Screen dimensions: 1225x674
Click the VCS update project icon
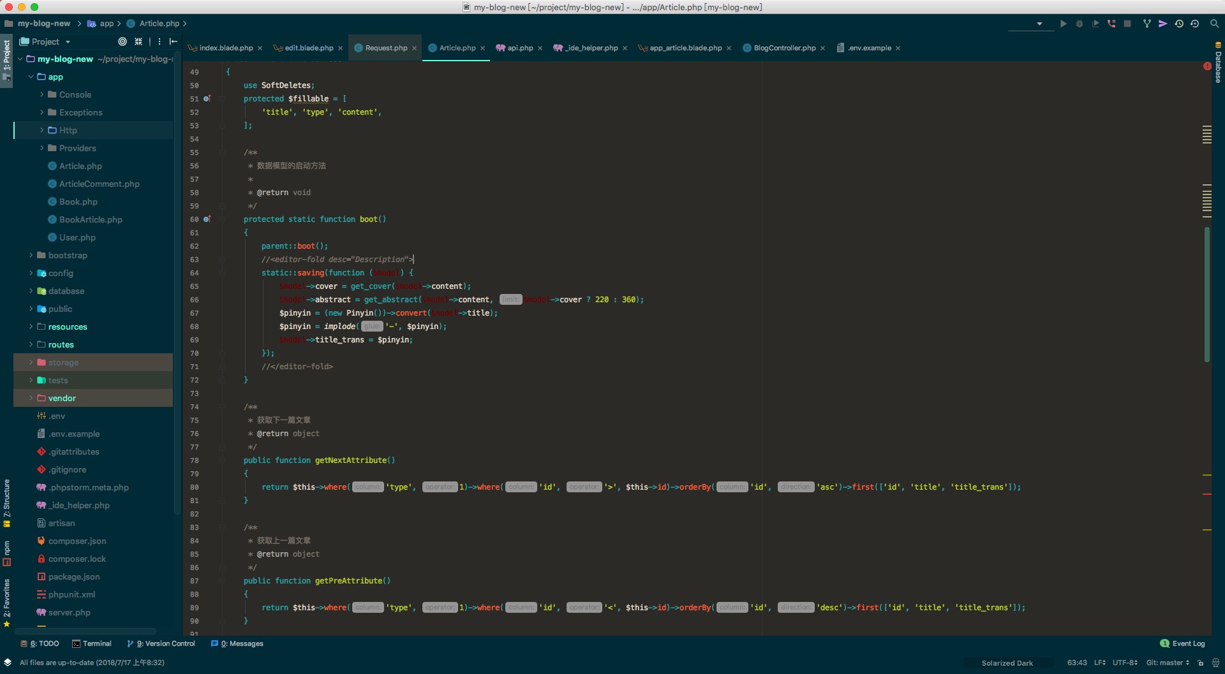1147,24
